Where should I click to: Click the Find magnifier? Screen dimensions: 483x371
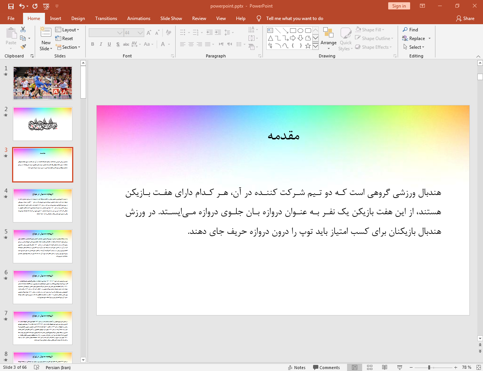(405, 29)
